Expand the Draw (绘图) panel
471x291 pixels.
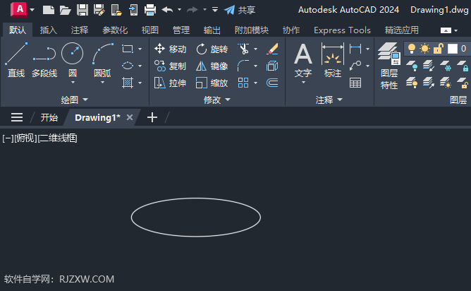coord(75,100)
